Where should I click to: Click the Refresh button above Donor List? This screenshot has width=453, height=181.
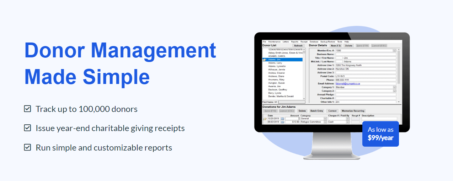tap(298, 46)
